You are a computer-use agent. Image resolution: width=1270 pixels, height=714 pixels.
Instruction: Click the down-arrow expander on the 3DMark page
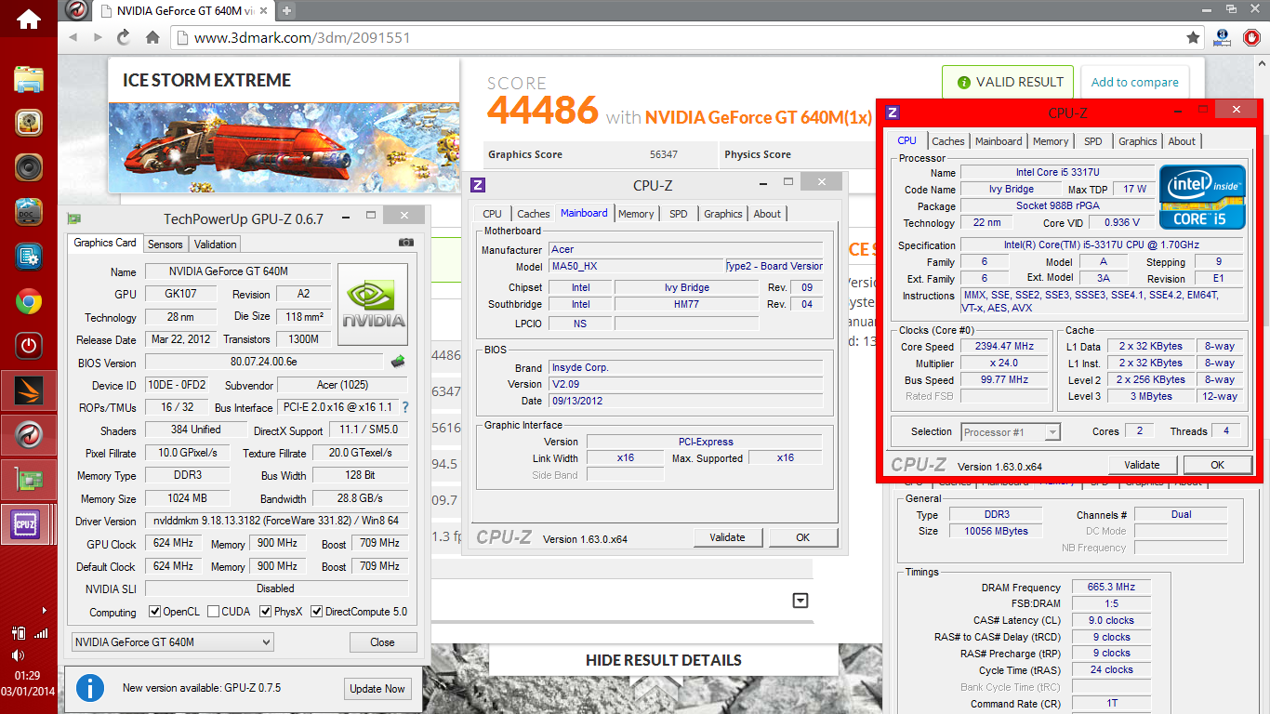pos(800,601)
